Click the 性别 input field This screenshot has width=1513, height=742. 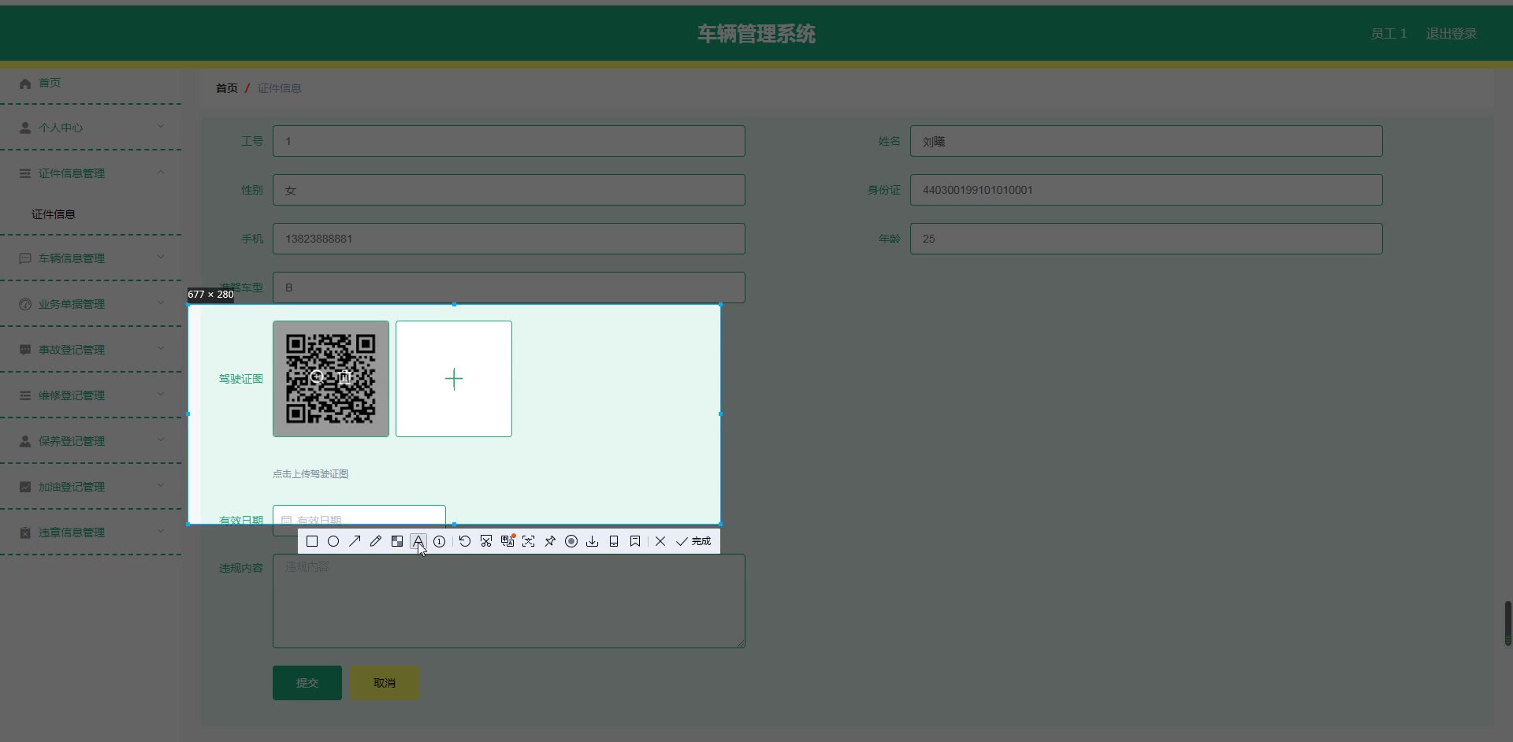[509, 190]
